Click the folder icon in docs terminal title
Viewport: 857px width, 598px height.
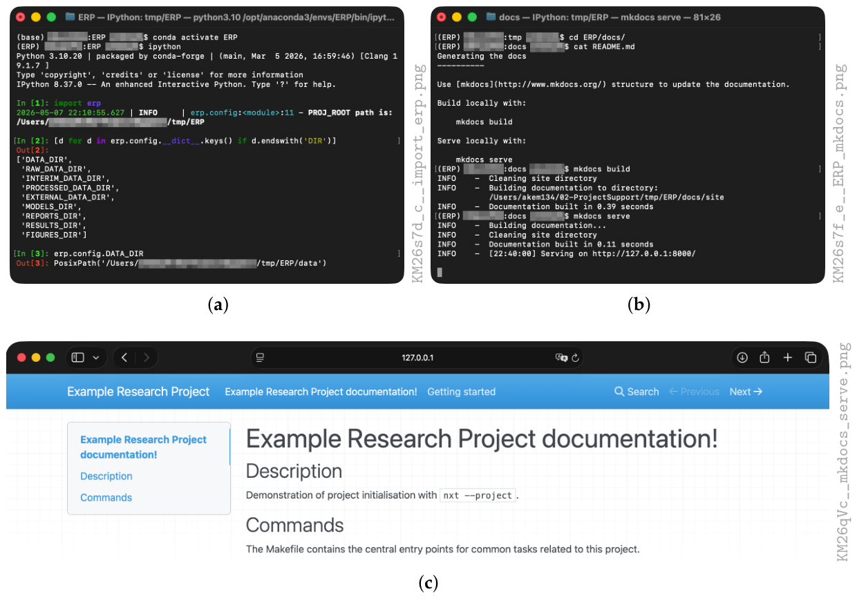point(491,17)
